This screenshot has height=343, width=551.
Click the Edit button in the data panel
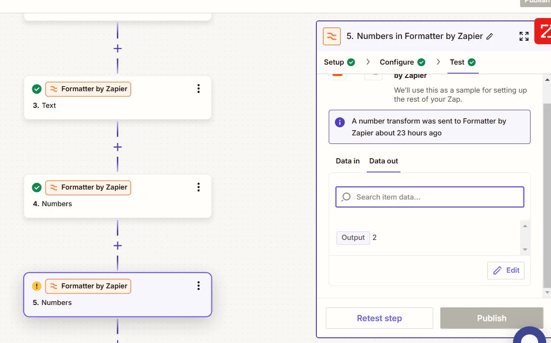pos(506,270)
